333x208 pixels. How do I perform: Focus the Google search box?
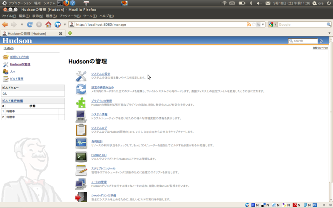click(x=302, y=25)
